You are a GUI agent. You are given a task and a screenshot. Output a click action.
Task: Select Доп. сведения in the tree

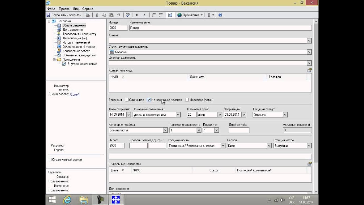point(73,30)
